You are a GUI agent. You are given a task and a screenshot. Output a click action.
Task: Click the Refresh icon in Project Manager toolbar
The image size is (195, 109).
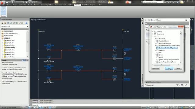coord(11,23)
